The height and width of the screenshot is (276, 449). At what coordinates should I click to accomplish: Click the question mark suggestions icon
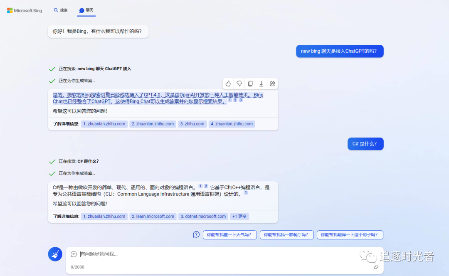(196, 235)
